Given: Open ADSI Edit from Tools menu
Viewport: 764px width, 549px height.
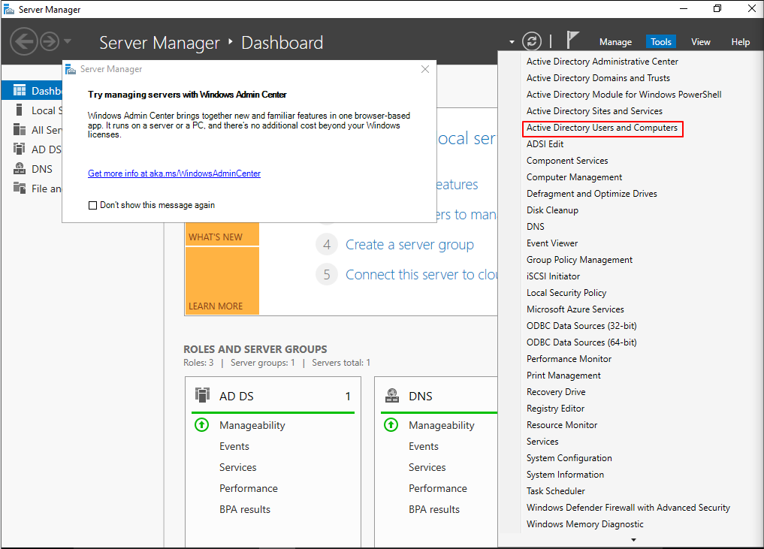Looking at the screenshot, I should 545,144.
